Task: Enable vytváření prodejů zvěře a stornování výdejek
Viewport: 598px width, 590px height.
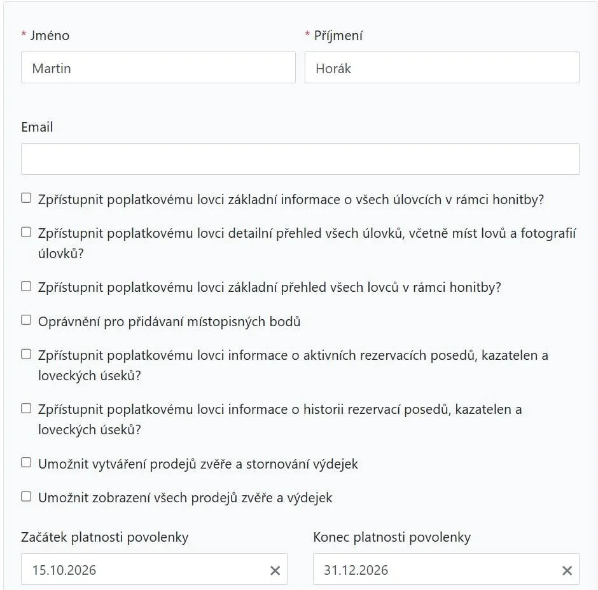Action: click(26, 462)
